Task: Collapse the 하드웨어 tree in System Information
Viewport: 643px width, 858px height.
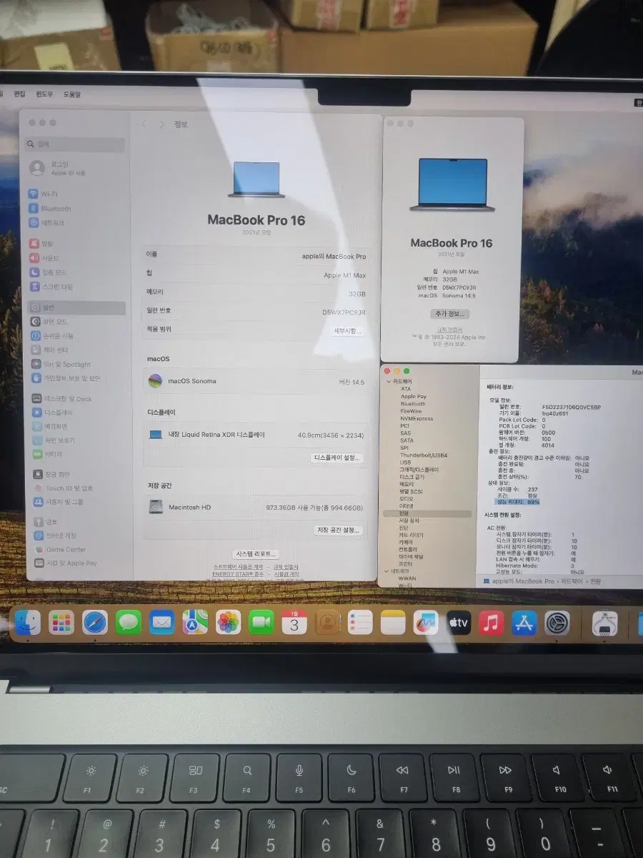Action: point(388,382)
